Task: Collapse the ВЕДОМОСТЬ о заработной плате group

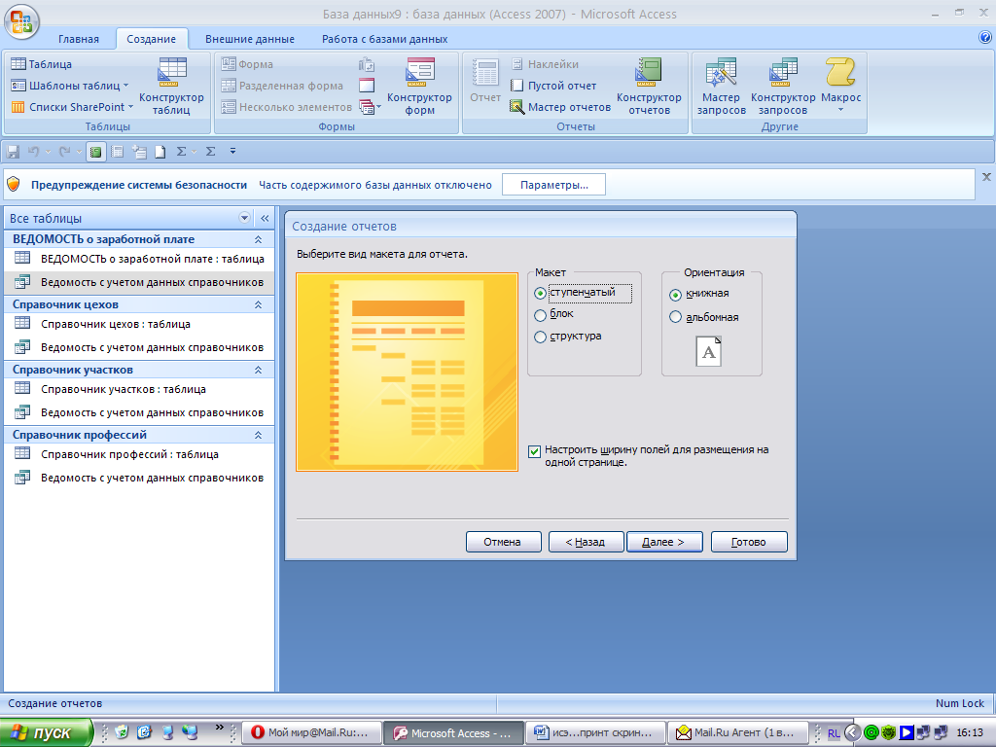Action: 258,239
